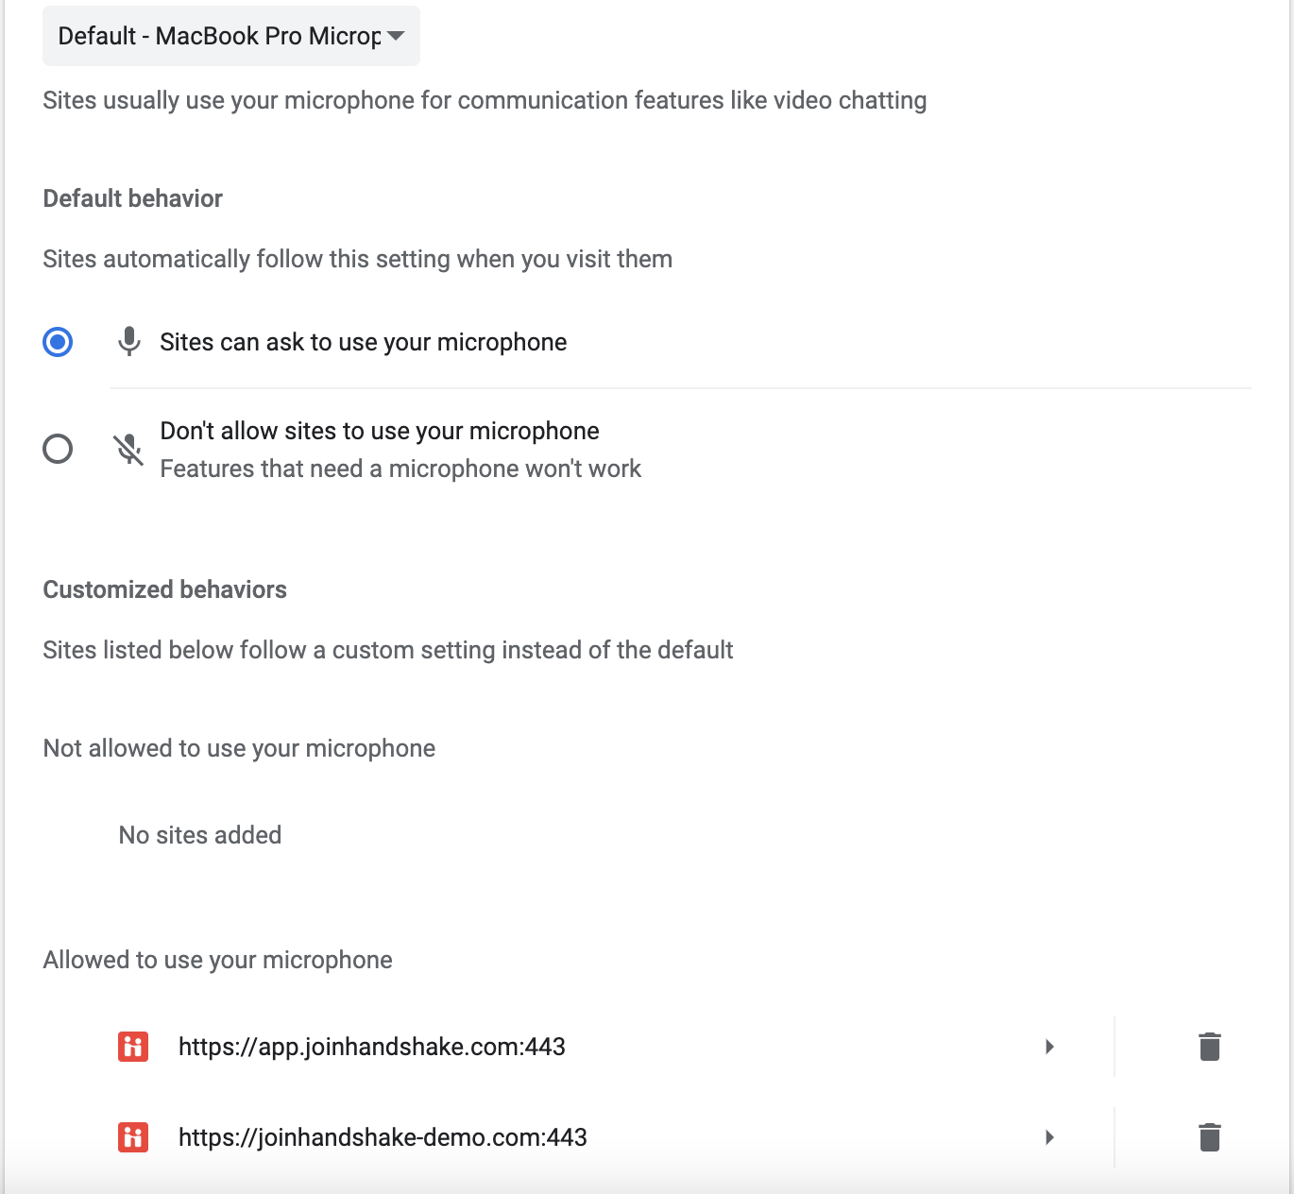Image resolution: width=1294 pixels, height=1194 pixels.
Task: Click 'Sites automatically follow this setting' description
Action: 358,259
